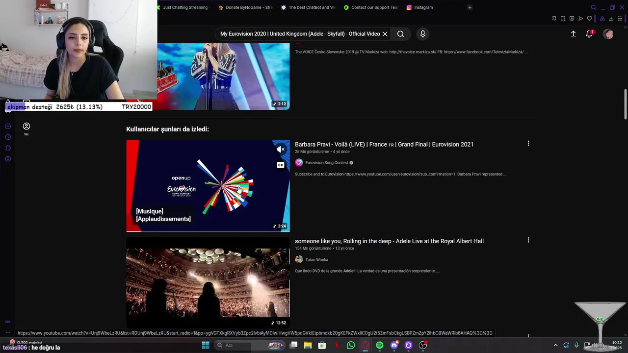
Task: Open Opera profile icon in toolbar
Action: coord(602,19)
